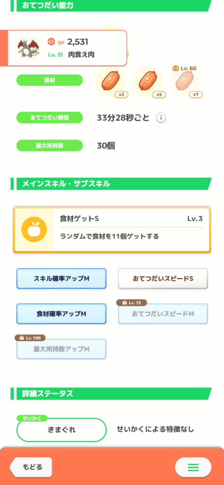Open the helping time info icon
Image resolution: width=224 pixels, height=485 pixels.
(x=161, y=118)
